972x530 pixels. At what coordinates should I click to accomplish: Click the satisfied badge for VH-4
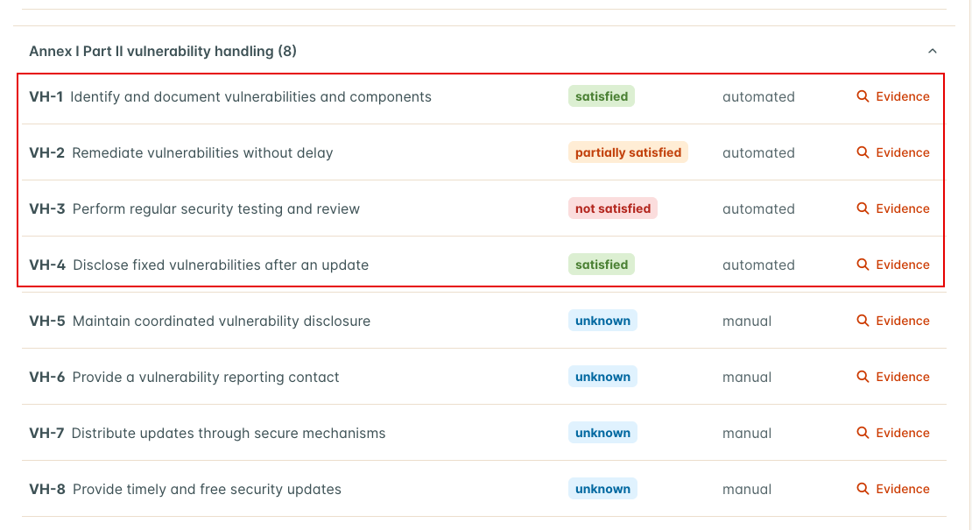tap(602, 265)
